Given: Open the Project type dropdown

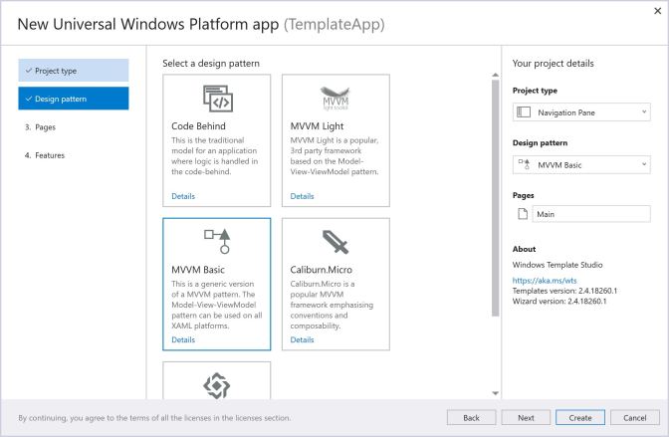Looking at the screenshot, I should (x=581, y=112).
